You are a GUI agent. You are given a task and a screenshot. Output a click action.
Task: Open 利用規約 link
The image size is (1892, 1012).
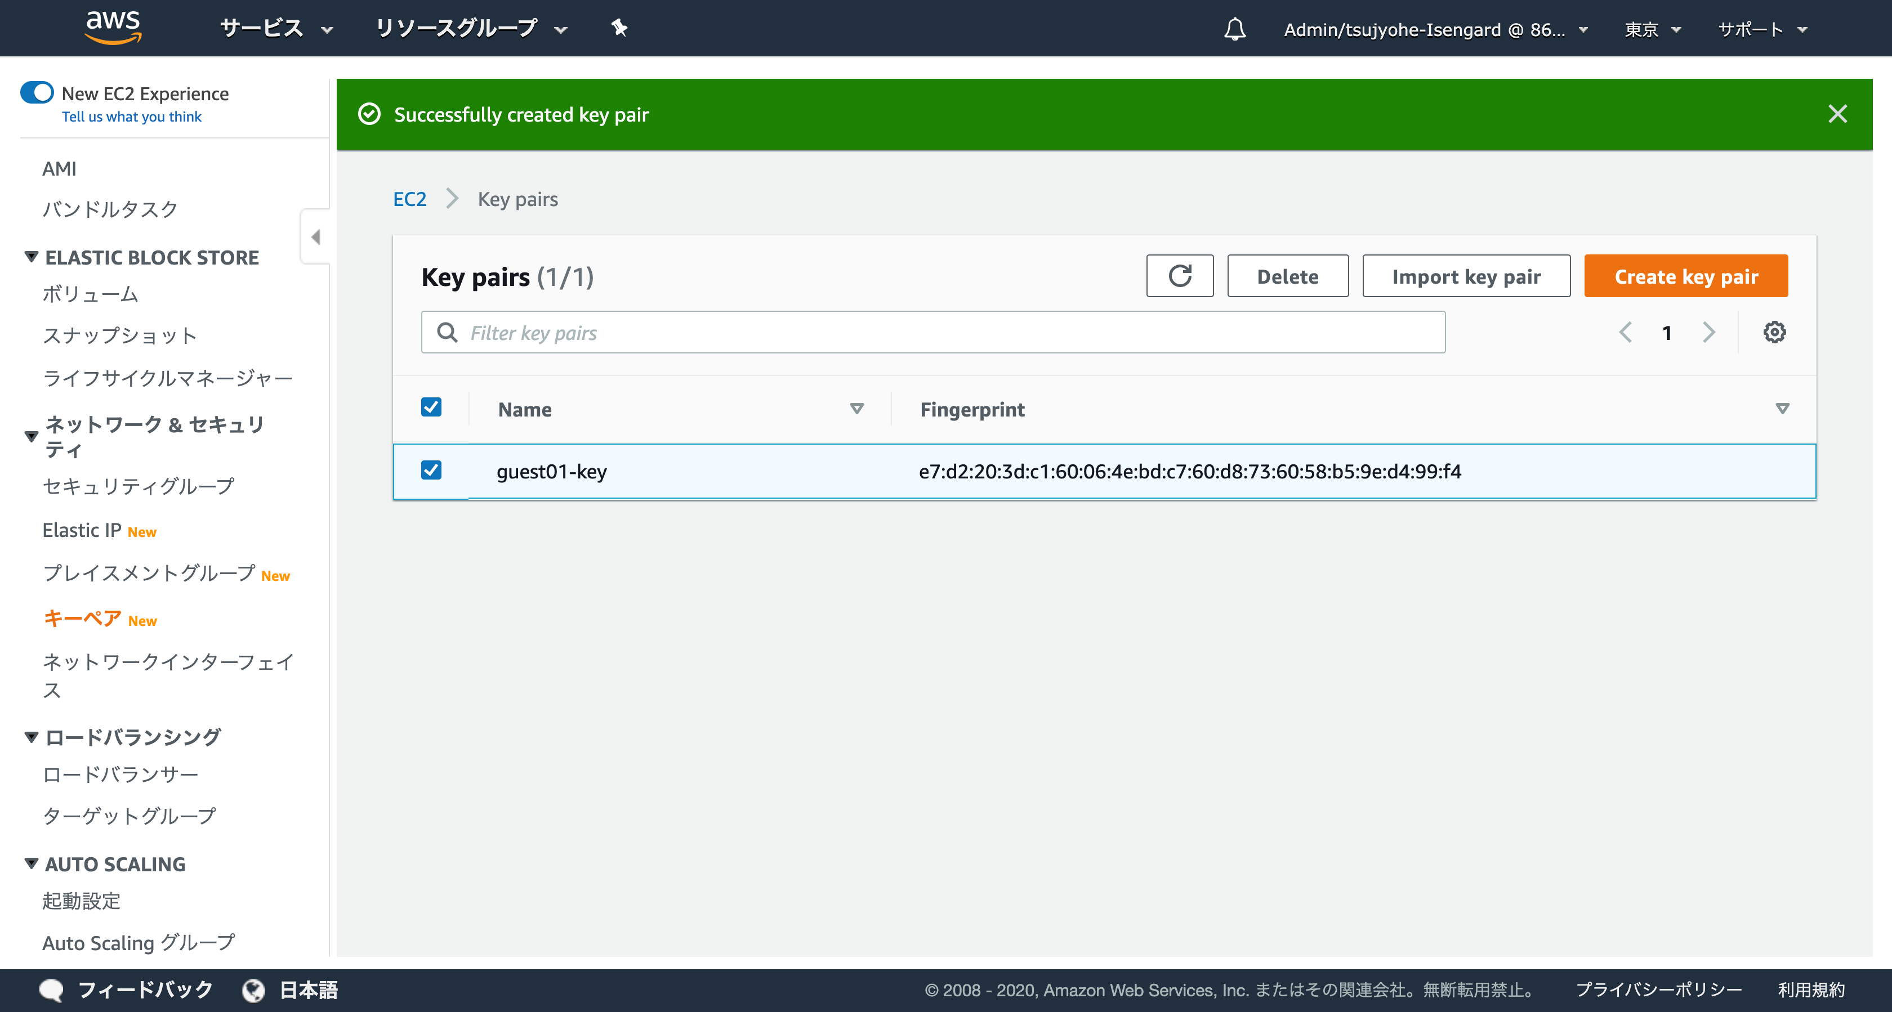[1811, 990]
